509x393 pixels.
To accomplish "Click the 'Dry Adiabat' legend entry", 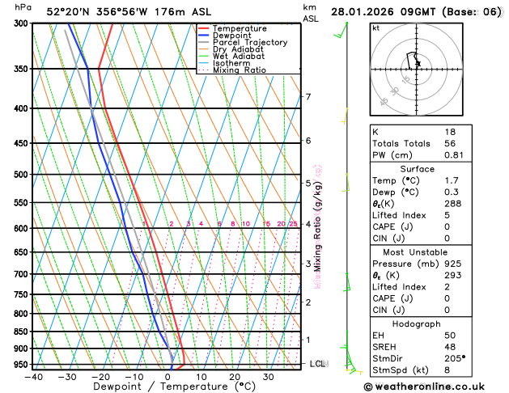I will pos(238,49).
